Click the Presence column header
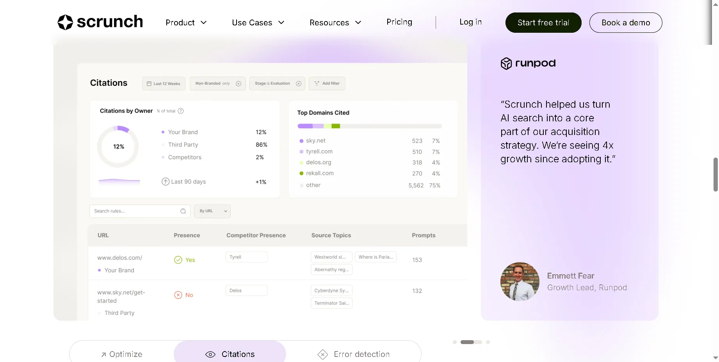Screen dimensions: 719x362 coord(187,235)
